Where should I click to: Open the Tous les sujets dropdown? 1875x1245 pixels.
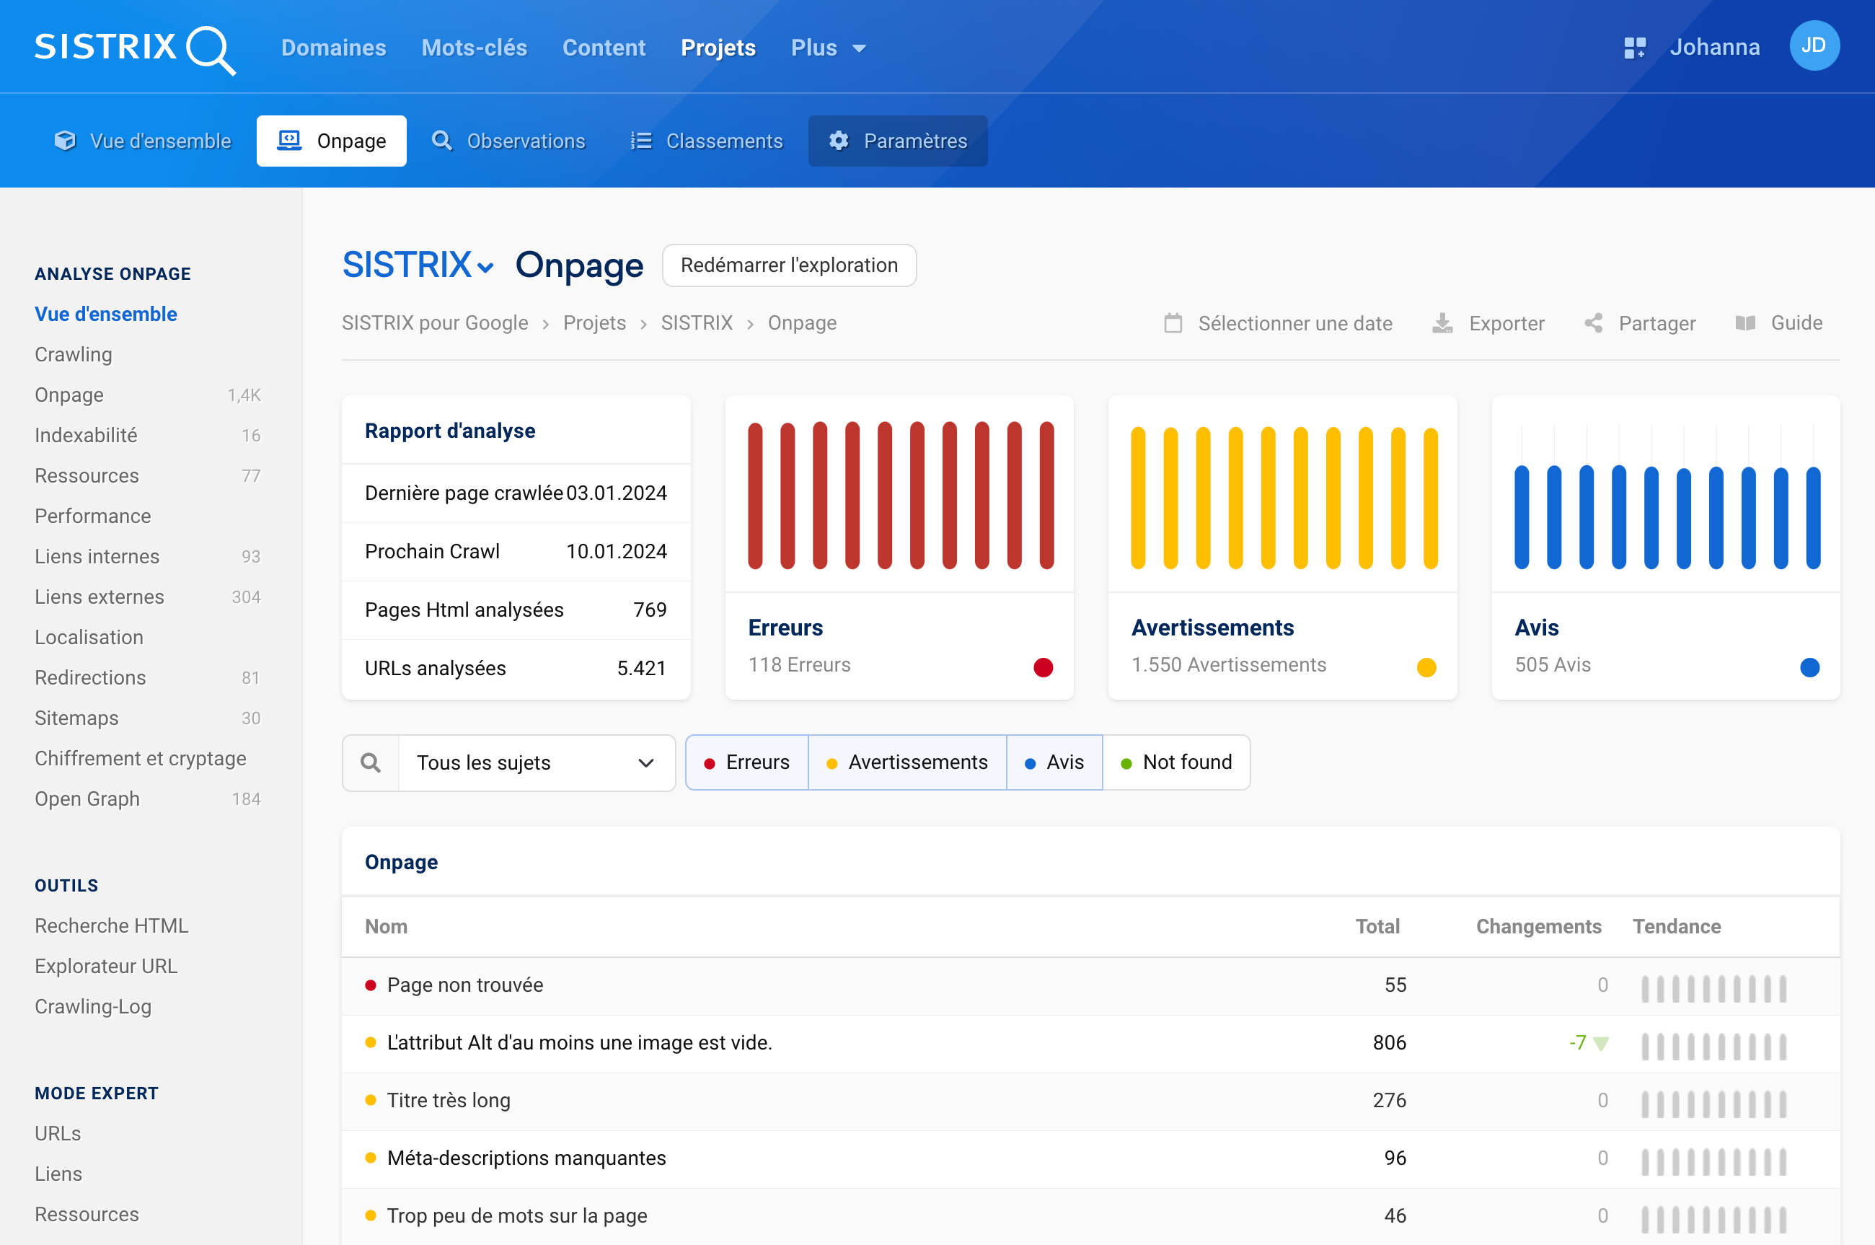(537, 763)
